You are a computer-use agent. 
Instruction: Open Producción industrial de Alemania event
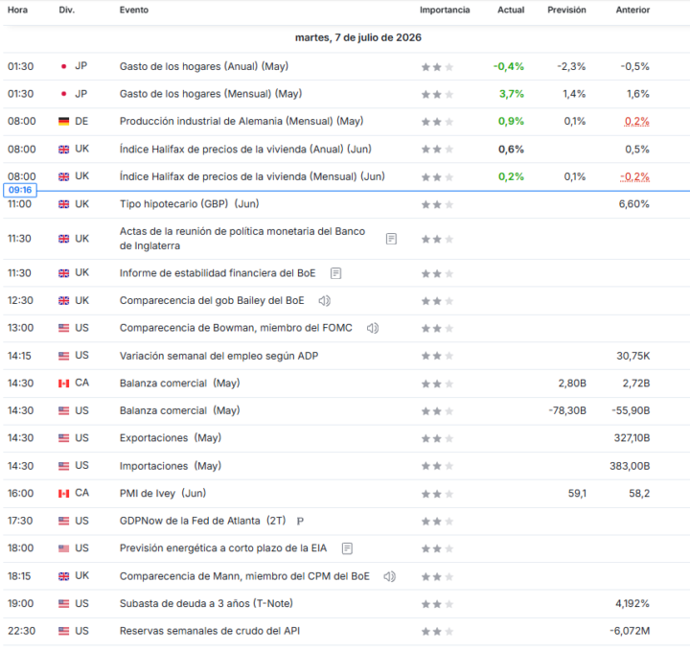pyautogui.click(x=241, y=121)
